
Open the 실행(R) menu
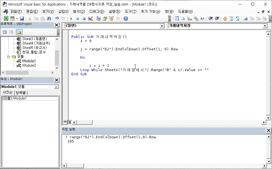[x=114, y=11]
